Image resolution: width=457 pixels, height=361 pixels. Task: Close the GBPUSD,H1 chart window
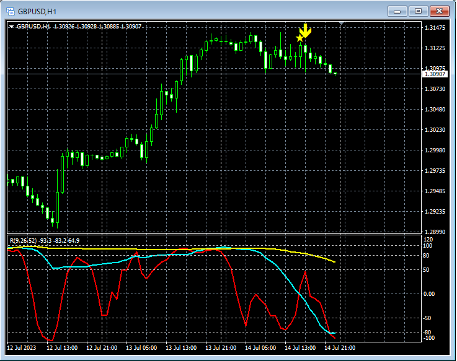tap(440, 11)
